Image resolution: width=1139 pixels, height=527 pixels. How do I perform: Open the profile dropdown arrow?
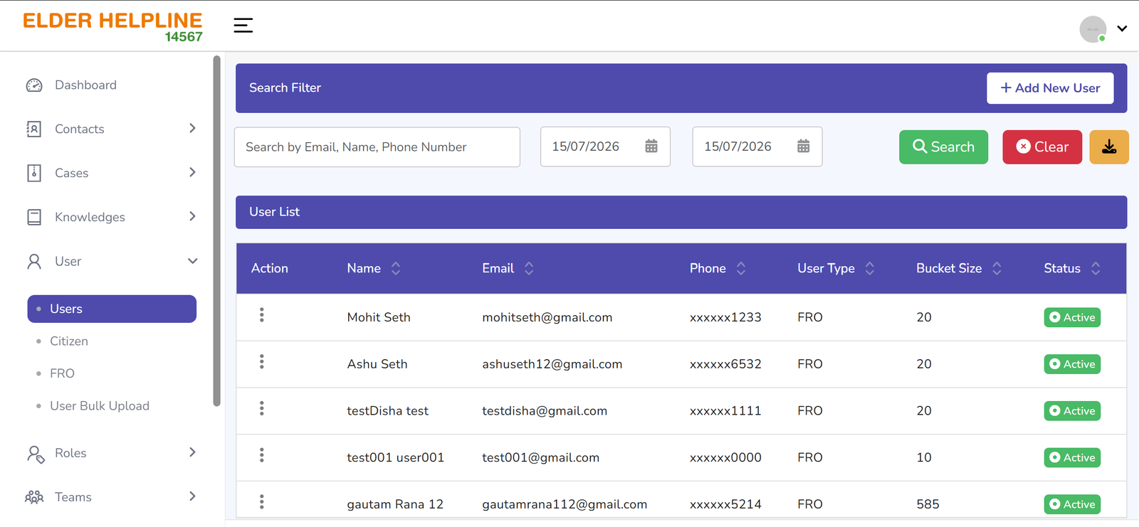pos(1122,29)
